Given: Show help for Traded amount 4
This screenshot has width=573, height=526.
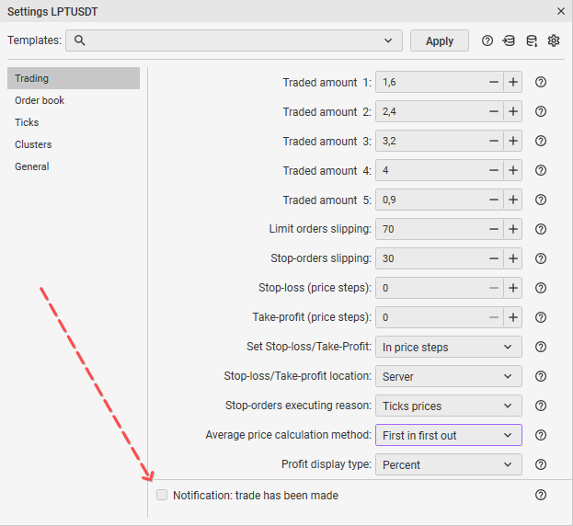Looking at the screenshot, I should point(541,170).
